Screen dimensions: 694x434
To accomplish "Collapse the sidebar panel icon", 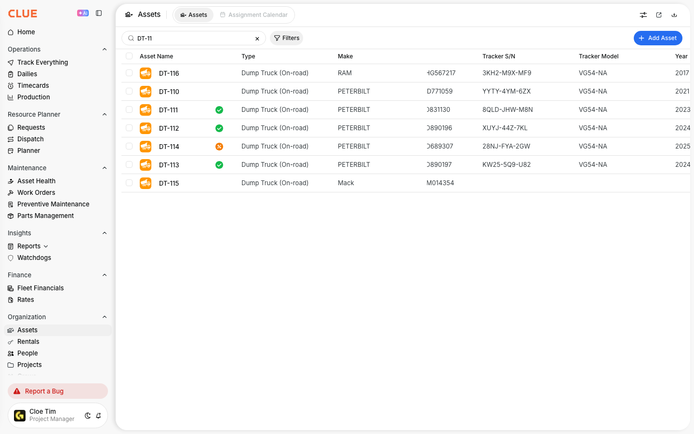I will tap(99, 13).
